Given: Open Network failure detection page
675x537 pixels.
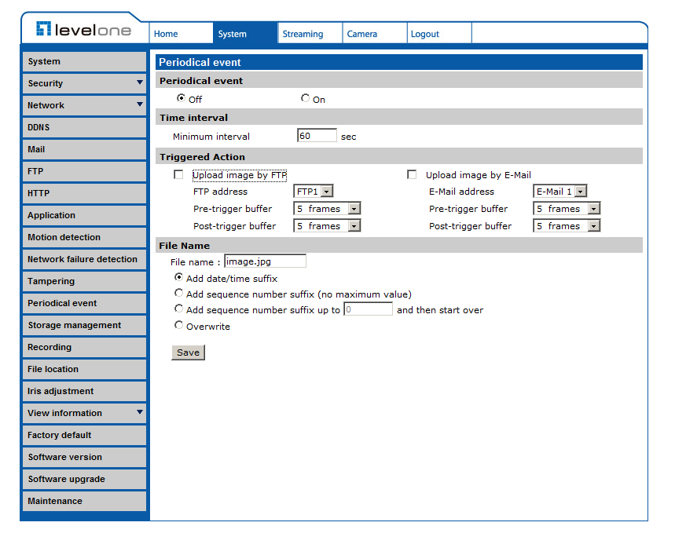Looking at the screenshot, I should 84,259.
